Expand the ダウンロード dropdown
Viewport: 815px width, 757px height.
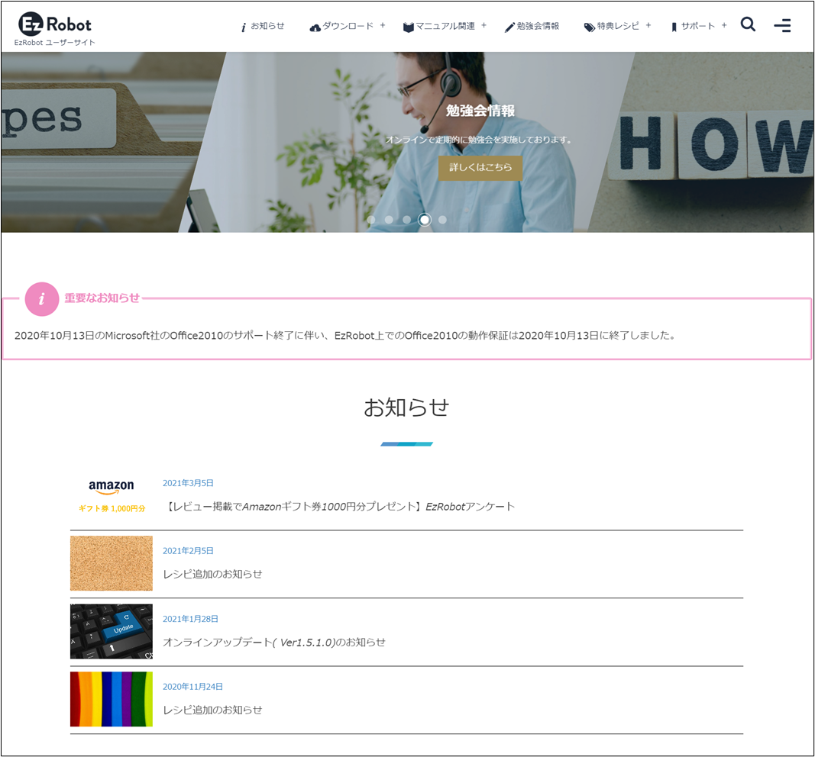[x=348, y=25]
